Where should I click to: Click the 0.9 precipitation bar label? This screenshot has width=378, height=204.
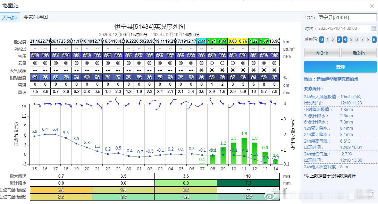click(265, 148)
